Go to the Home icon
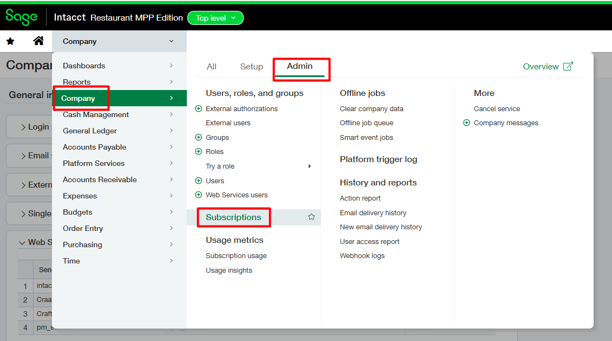Viewport: 612px width, 341px height. 38,41
